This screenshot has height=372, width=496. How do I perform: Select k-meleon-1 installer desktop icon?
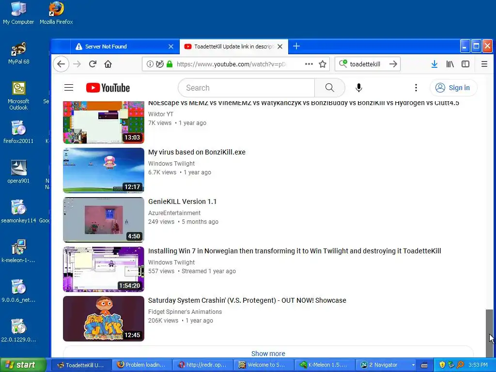pos(18,251)
